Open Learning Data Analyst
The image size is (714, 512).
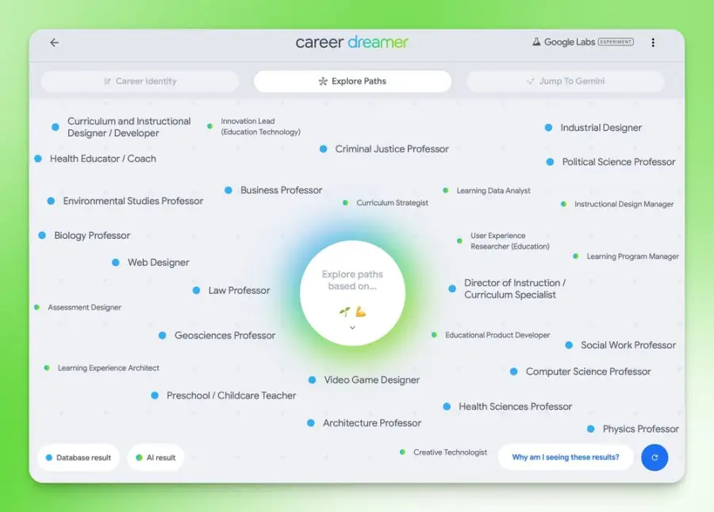tap(487, 191)
